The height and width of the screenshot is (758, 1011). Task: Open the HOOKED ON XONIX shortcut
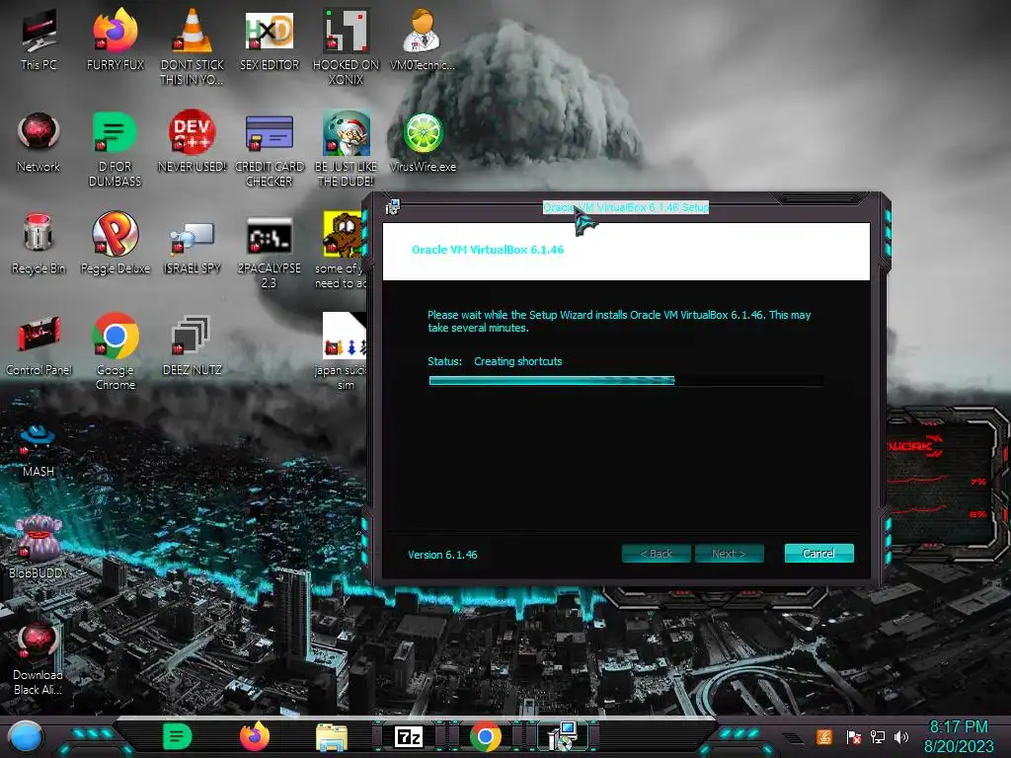click(346, 46)
